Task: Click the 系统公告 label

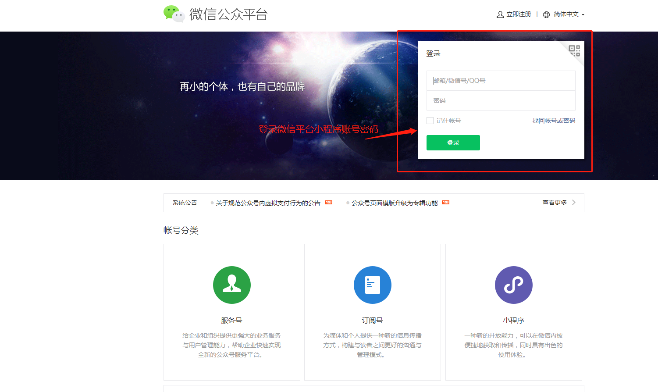Action: pos(185,203)
